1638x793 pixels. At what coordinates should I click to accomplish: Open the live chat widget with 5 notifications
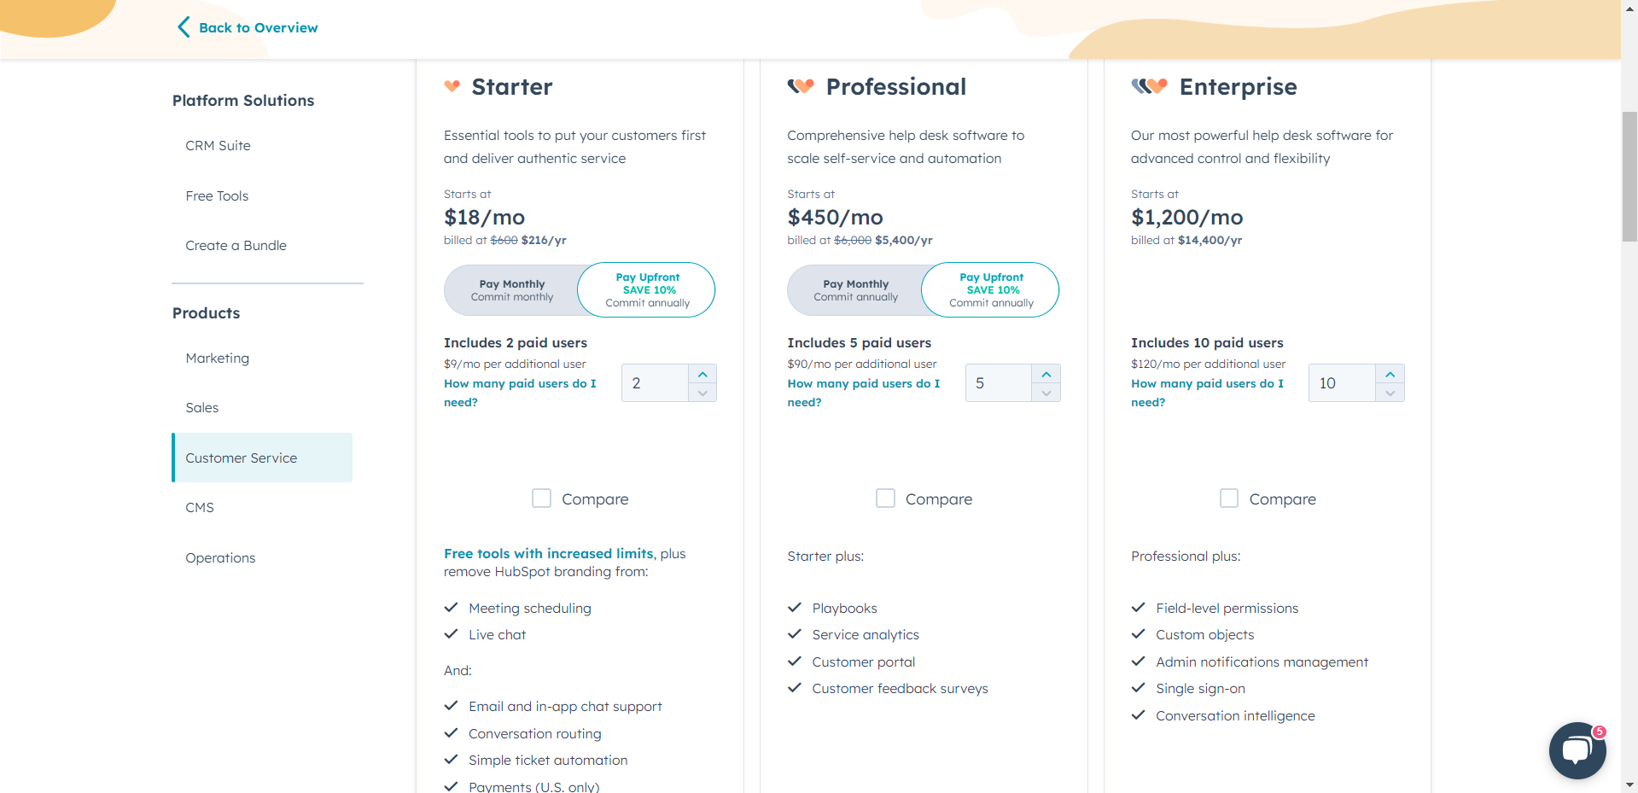click(x=1576, y=750)
